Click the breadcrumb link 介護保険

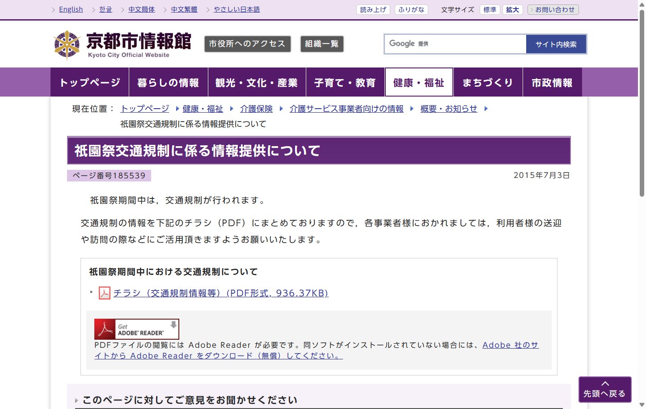click(x=256, y=109)
